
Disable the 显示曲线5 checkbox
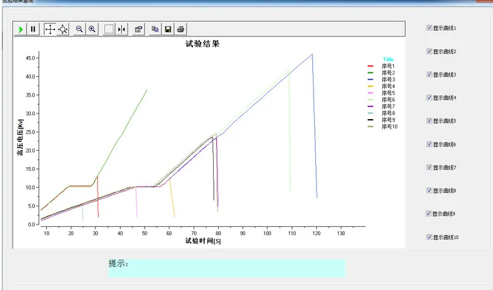coord(429,121)
